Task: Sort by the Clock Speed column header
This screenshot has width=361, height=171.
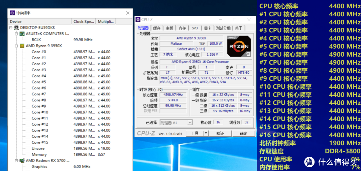Action: pos(84,22)
